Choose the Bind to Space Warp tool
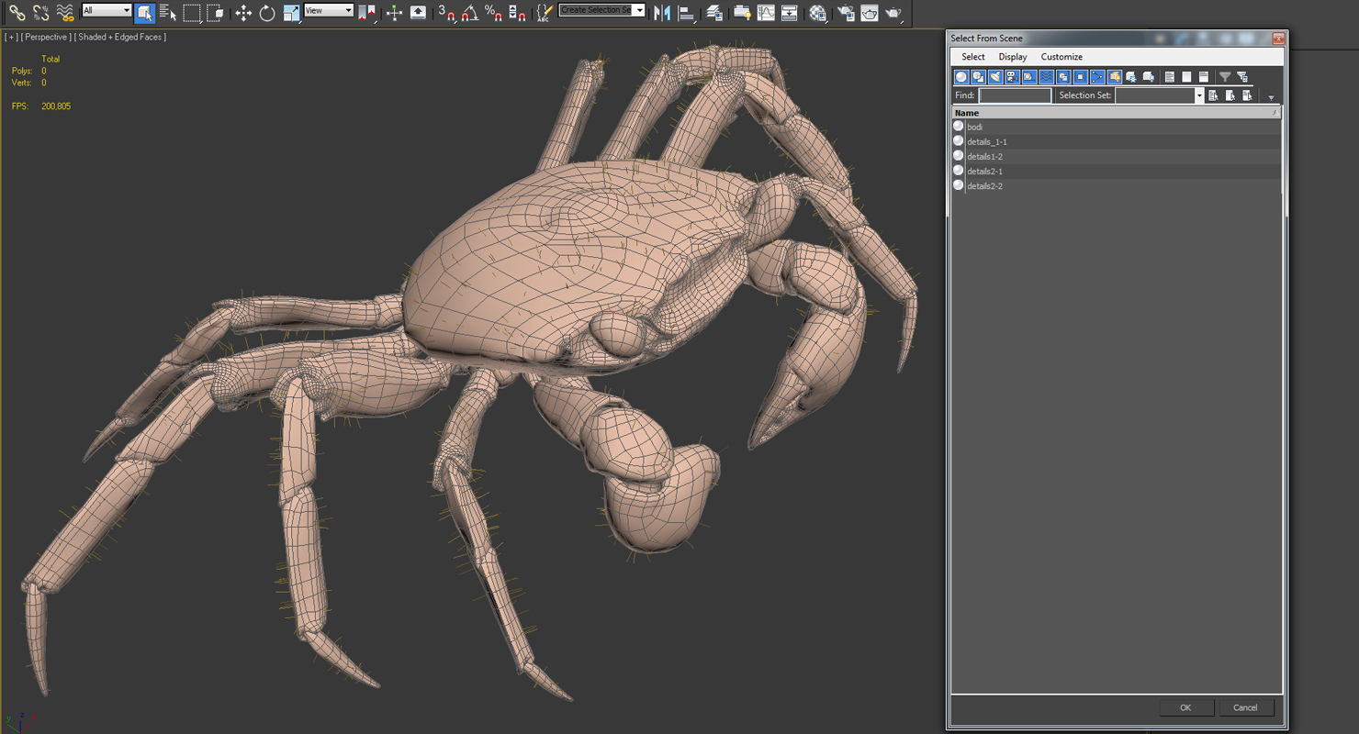The height and width of the screenshot is (734, 1359). (x=64, y=13)
